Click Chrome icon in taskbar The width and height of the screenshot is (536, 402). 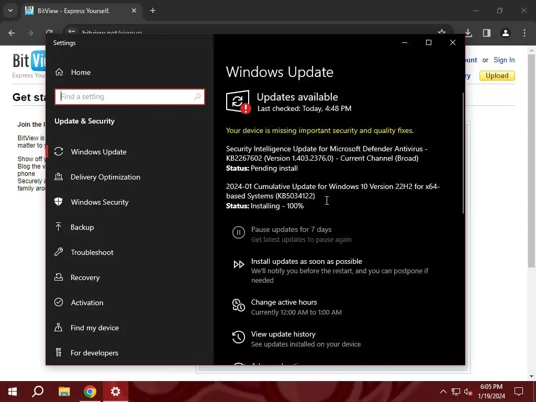pyautogui.click(x=90, y=392)
